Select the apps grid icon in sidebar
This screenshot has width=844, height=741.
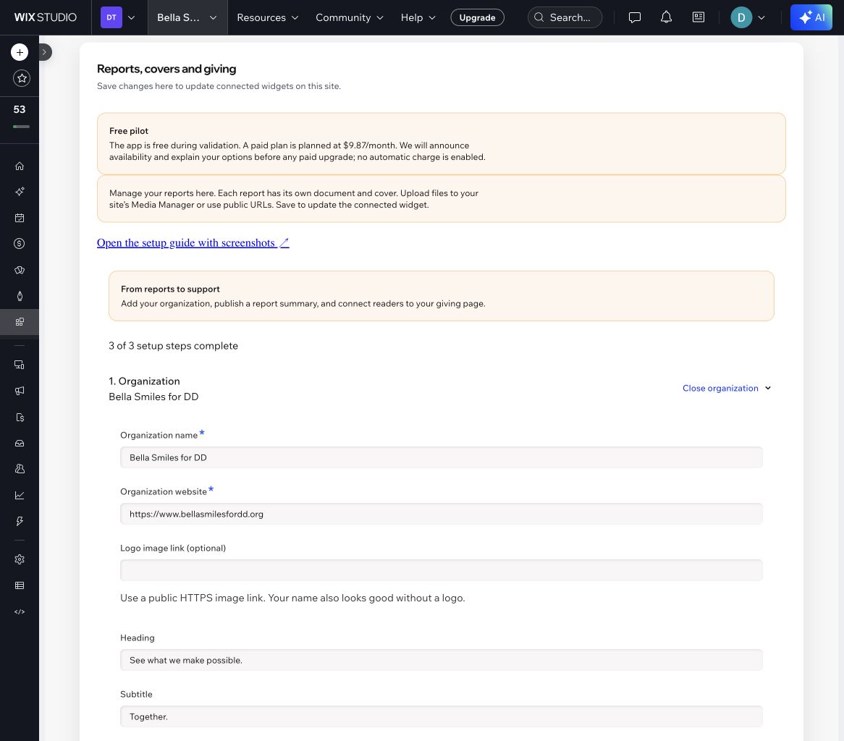click(x=20, y=322)
